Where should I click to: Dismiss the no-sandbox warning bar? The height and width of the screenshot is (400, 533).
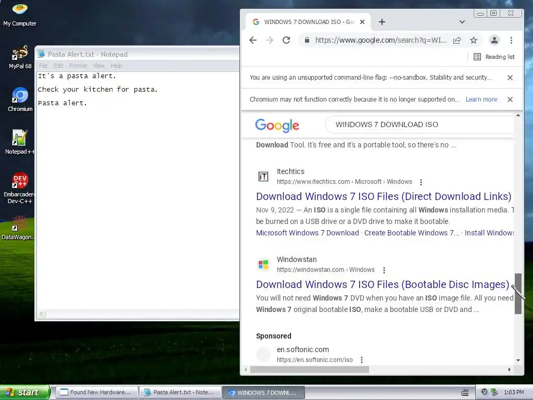coord(510,78)
